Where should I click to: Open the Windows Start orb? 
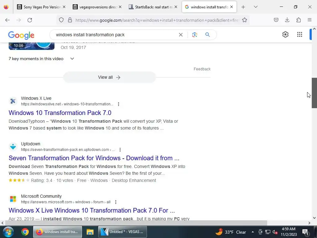click(x=8, y=232)
